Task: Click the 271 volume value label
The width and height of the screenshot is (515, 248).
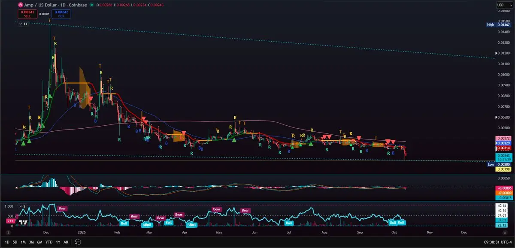Action: tap(10, 221)
